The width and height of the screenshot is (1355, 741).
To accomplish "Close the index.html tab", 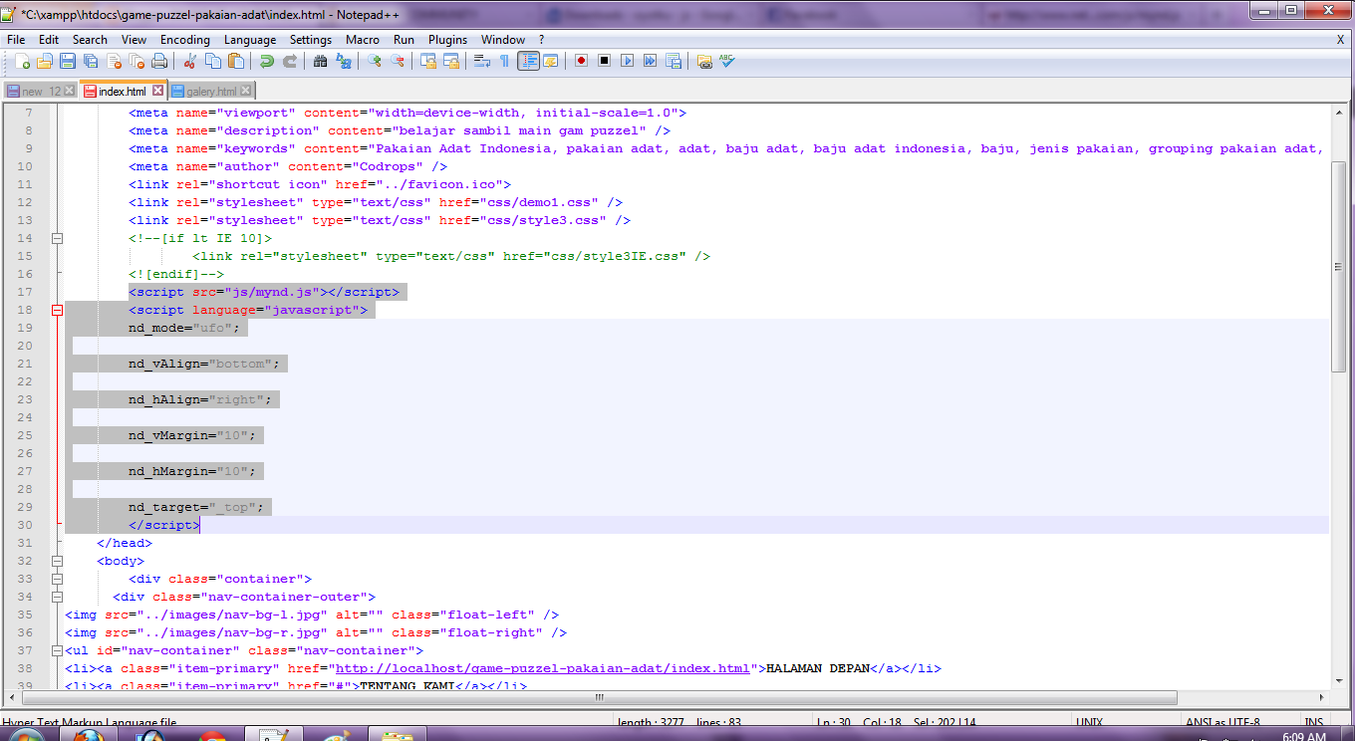I will tap(157, 91).
